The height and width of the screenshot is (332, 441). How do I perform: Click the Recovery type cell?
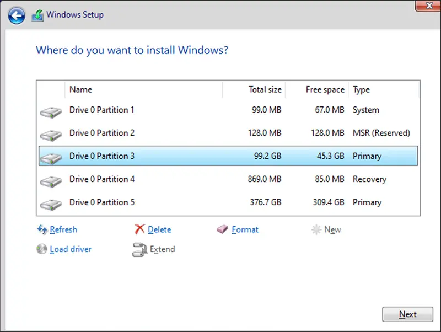pyautogui.click(x=369, y=179)
